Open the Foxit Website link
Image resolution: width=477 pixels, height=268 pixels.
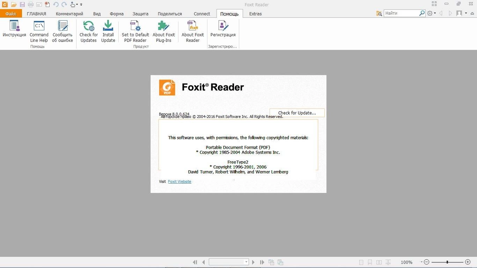pos(179,181)
